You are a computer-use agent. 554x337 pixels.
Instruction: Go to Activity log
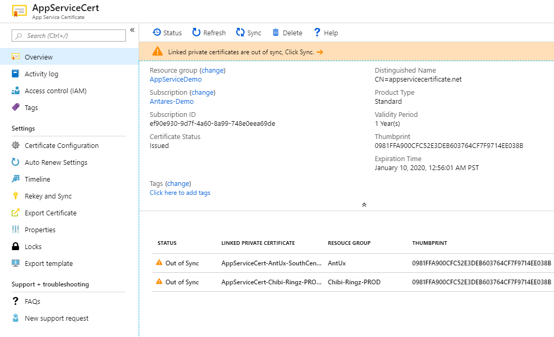pos(41,74)
